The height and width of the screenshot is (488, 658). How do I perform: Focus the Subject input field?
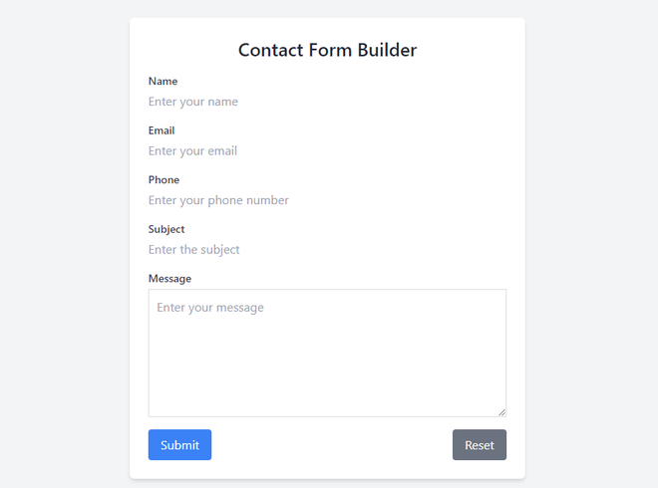pyautogui.click(x=327, y=250)
